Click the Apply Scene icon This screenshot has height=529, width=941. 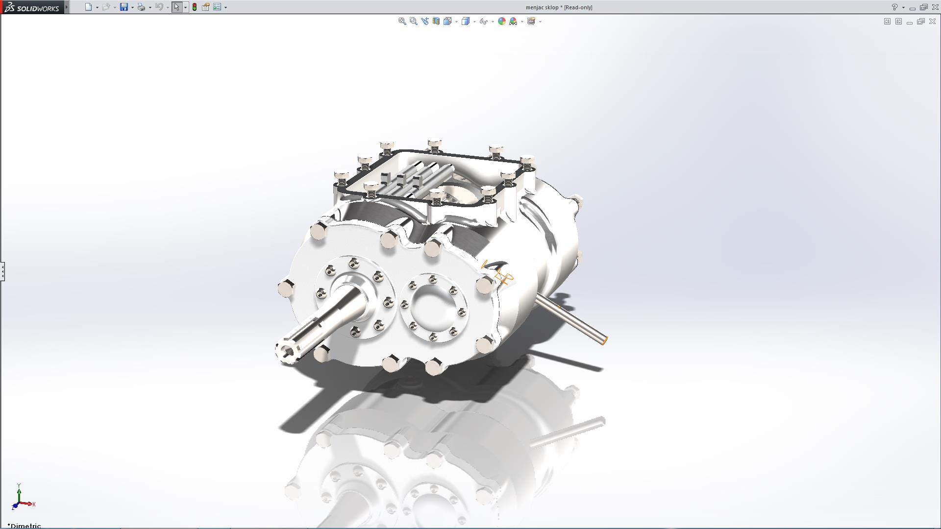513,21
